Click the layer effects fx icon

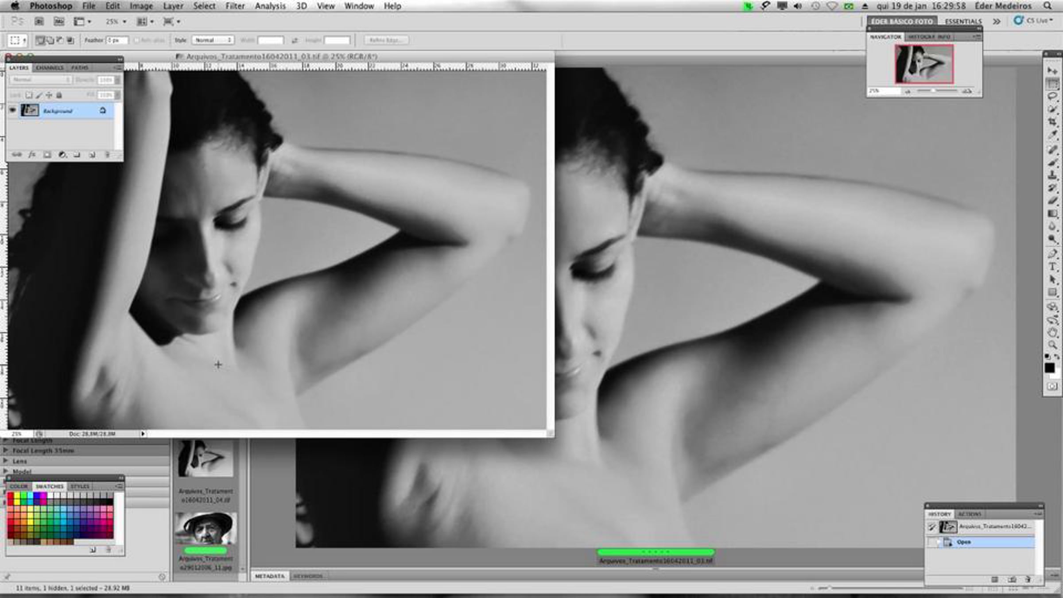32,155
